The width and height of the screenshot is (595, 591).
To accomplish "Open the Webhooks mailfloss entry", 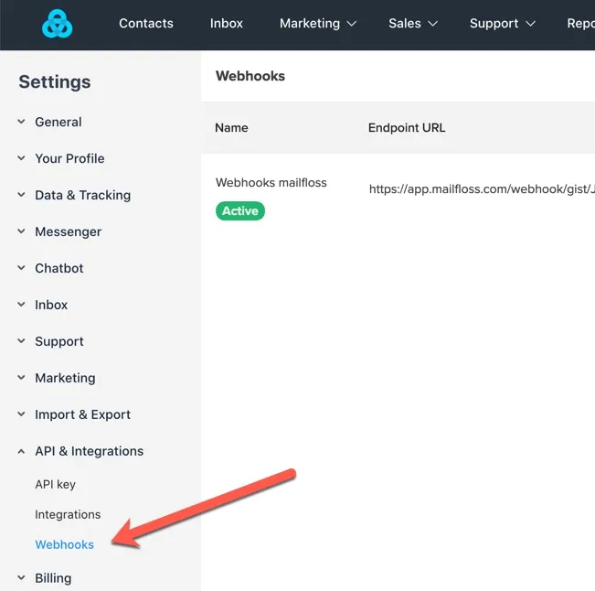I will (x=271, y=183).
